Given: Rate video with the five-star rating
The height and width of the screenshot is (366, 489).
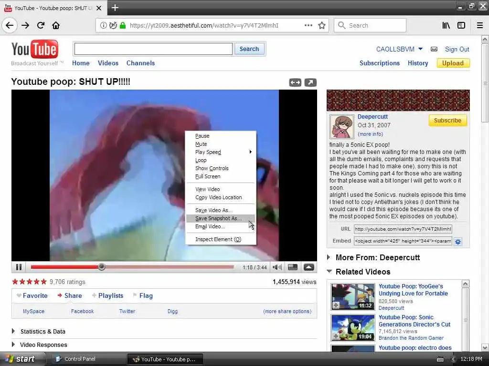Looking at the screenshot, I should [x=29, y=282].
